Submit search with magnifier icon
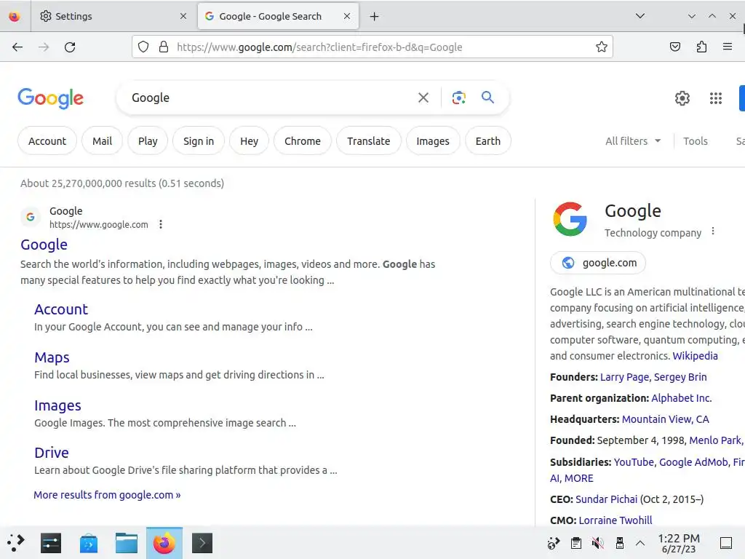745x559 pixels. pyautogui.click(x=487, y=98)
